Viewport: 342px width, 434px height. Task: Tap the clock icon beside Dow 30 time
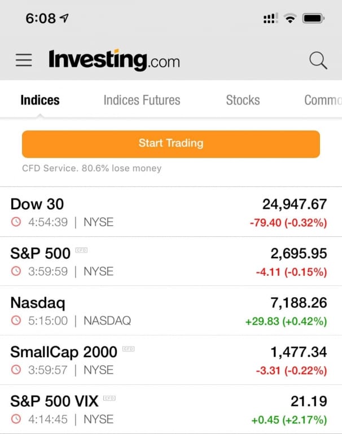coord(16,222)
